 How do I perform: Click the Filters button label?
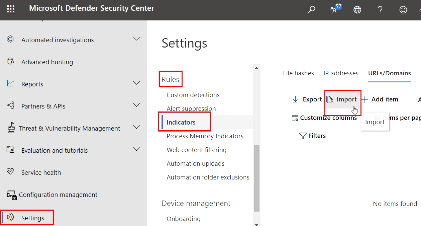[x=317, y=136]
